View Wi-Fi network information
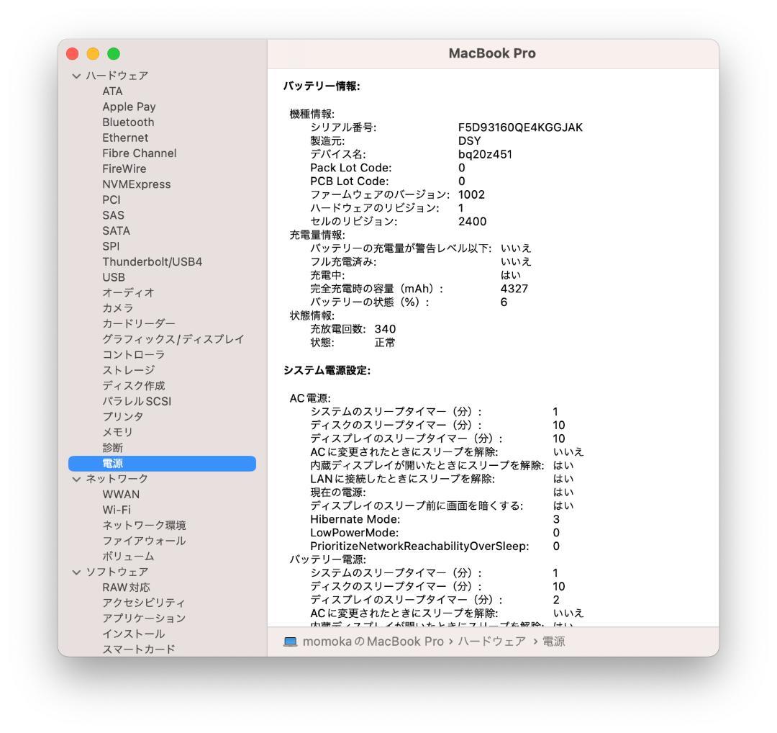Screen dimensions: 777x733 121,510
